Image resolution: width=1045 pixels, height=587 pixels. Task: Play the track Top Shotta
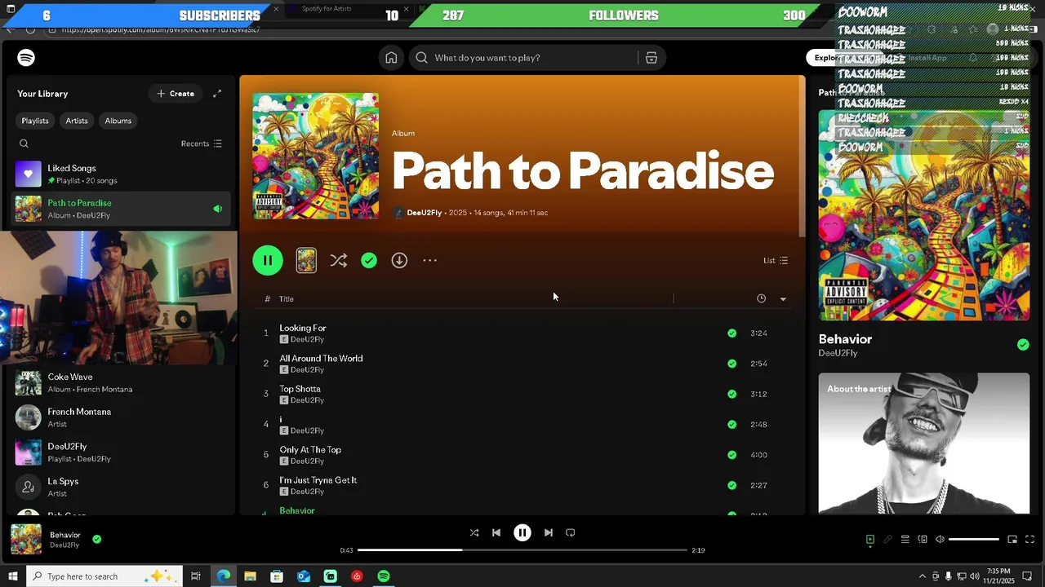[300, 389]
